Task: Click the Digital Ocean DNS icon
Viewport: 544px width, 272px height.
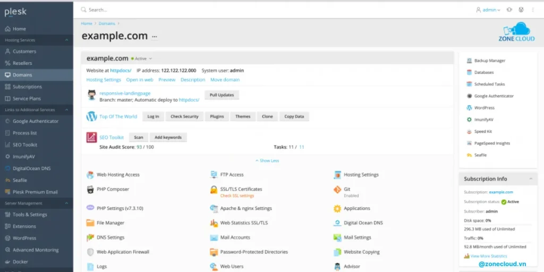Action: 337,223
